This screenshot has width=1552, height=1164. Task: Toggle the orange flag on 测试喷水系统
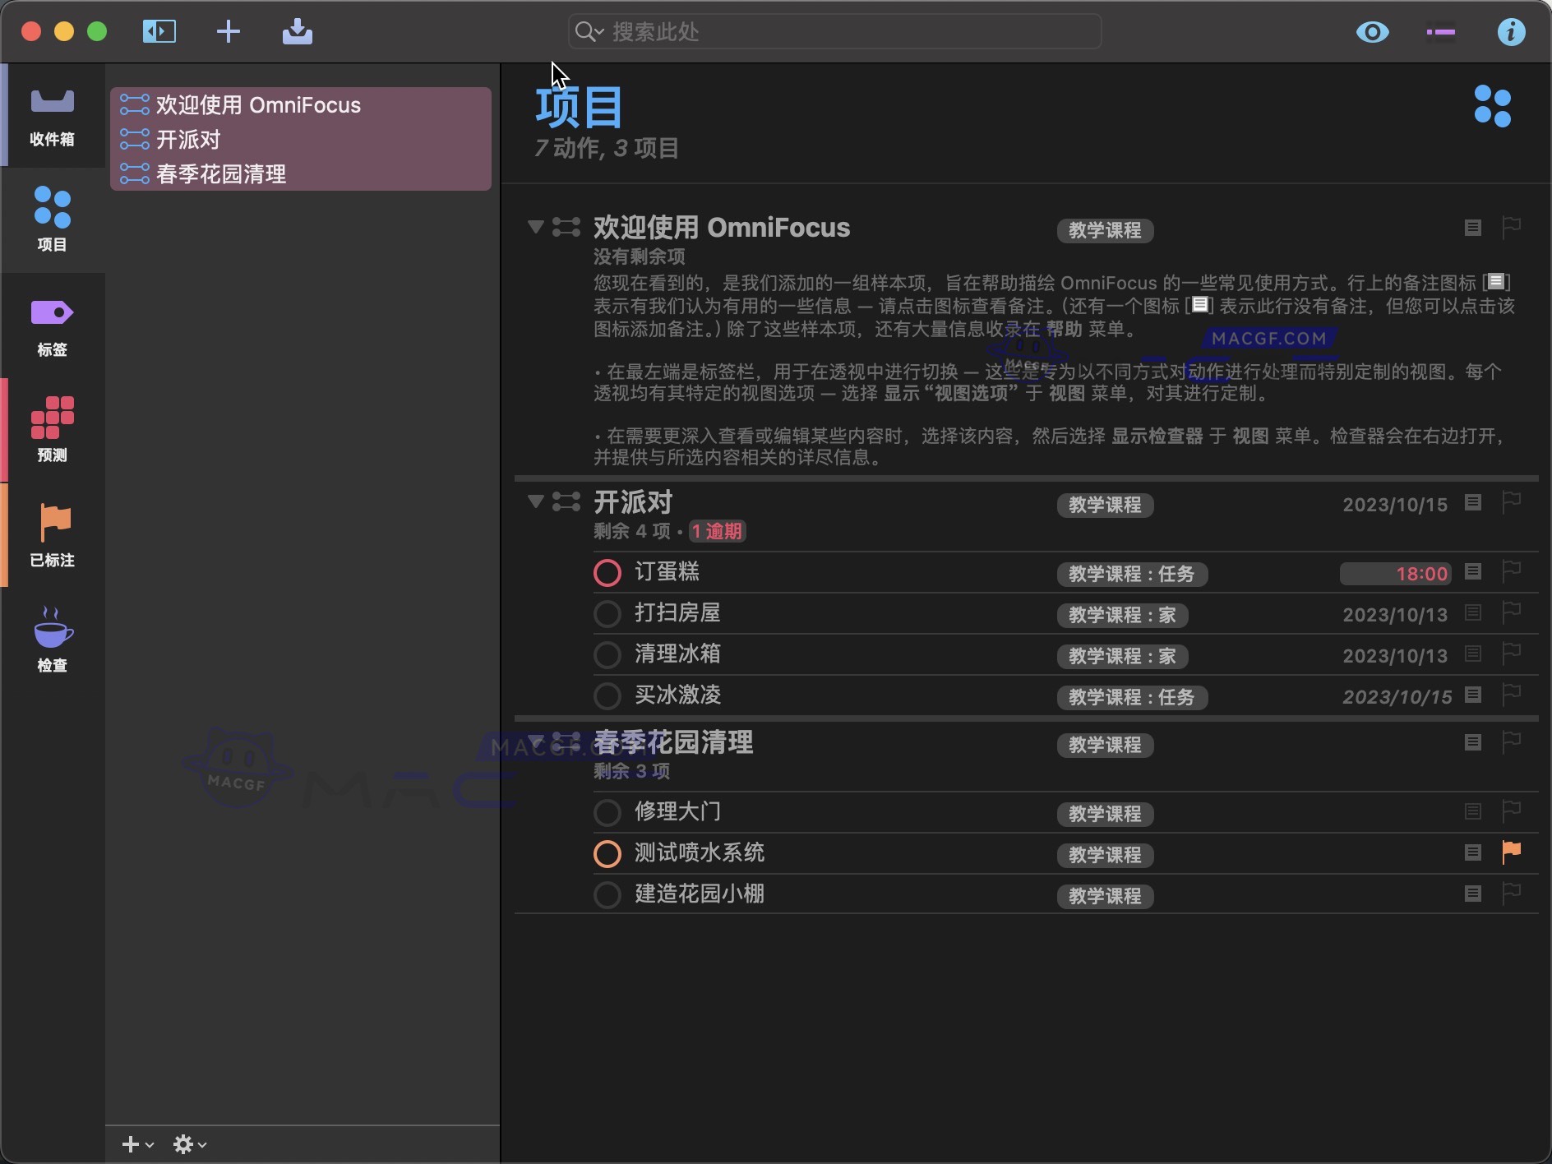(x=1511, y=852)
